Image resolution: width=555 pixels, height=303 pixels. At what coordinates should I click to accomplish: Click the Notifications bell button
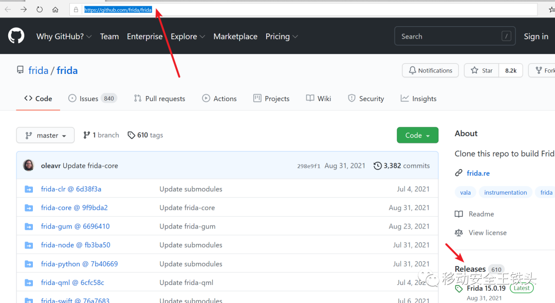431,70
